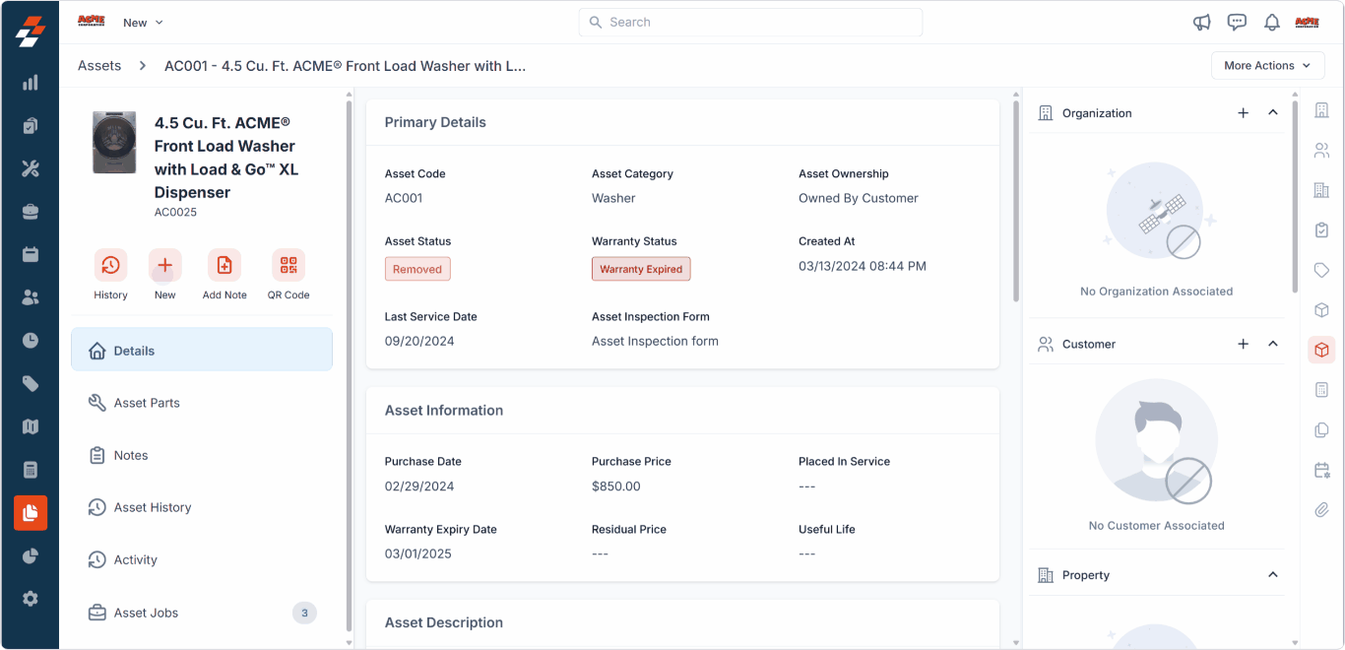Click the highlighted orange cube icon in right rail
The height and width of the screenshot is (650, 1345).
(1322, 350)
